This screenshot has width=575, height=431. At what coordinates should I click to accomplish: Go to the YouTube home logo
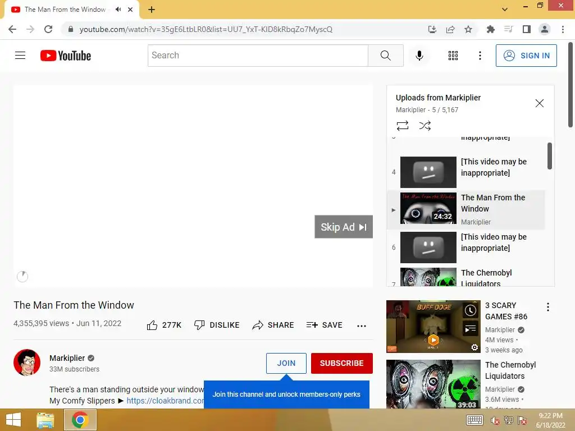tap(66, 56)
